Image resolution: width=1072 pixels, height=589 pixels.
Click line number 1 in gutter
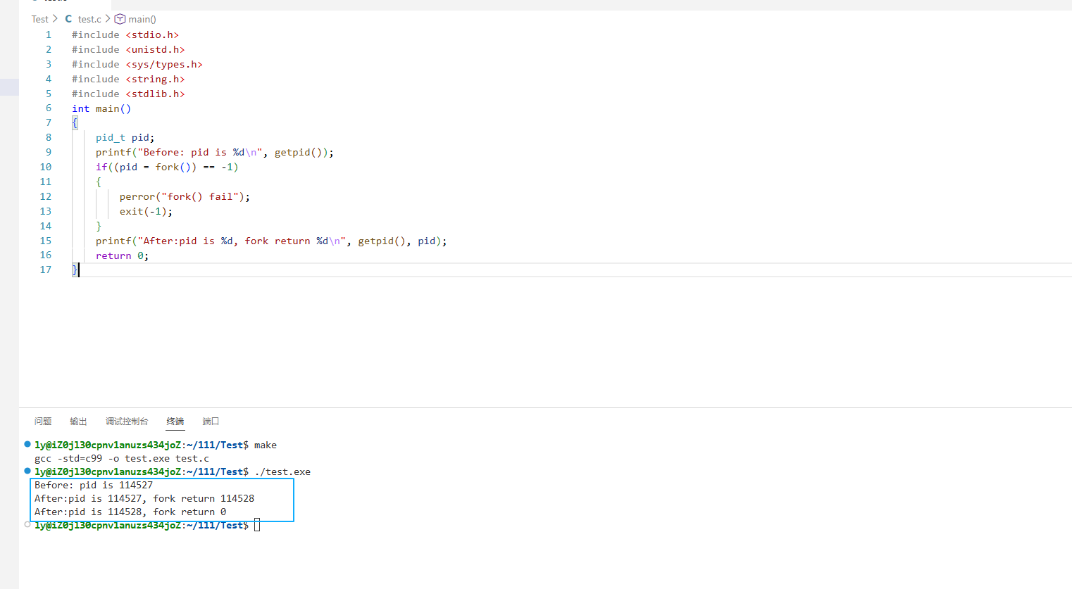49,34
